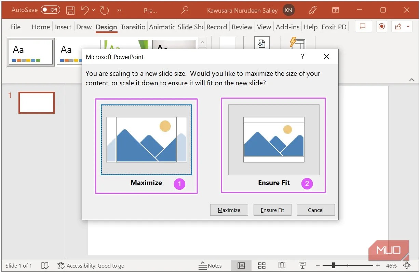Viewport: 420px width, 272px height.
Task: Expand the Quick Access Toolbar overflow chevron
Action: click(119, 10)
